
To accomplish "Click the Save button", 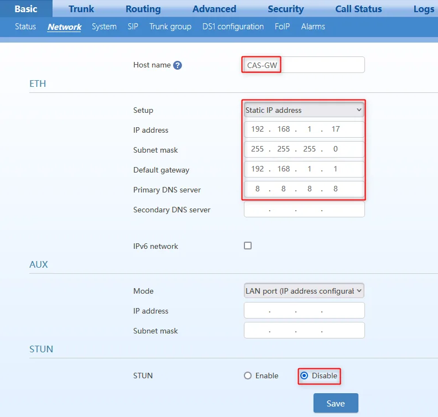I will [336, 403].
